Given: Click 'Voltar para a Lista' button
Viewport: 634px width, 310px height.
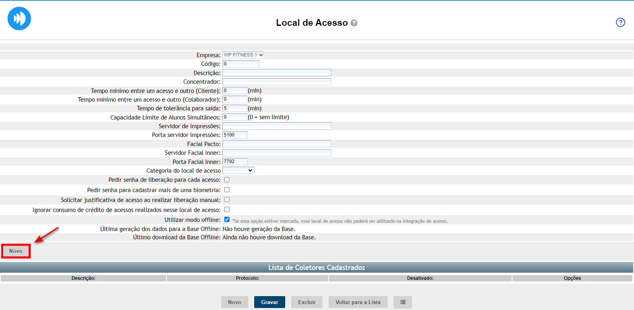Looking at the screenshot, I should [358, 302].
